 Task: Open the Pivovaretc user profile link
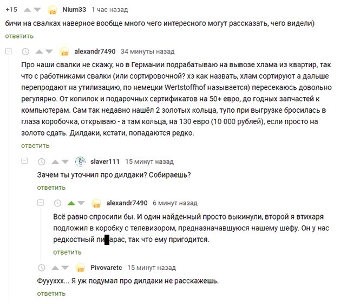(x=106, y=267)
